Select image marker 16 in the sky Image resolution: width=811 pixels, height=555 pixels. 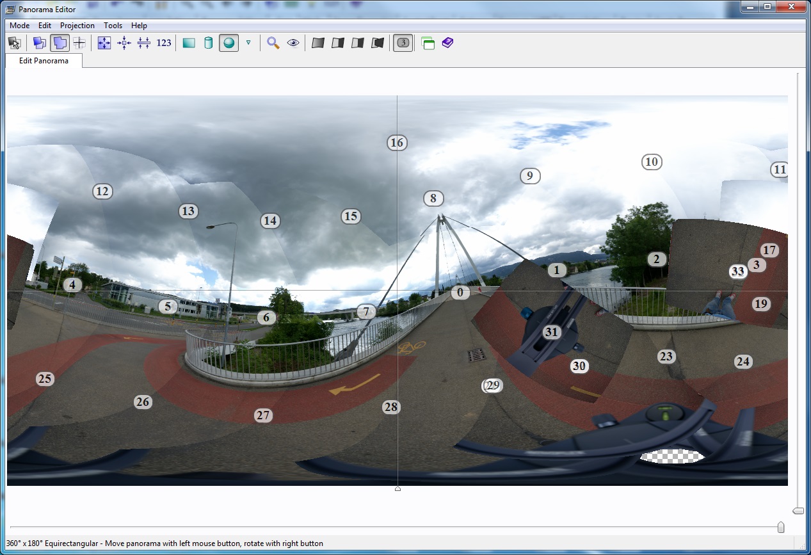(397, 143)
